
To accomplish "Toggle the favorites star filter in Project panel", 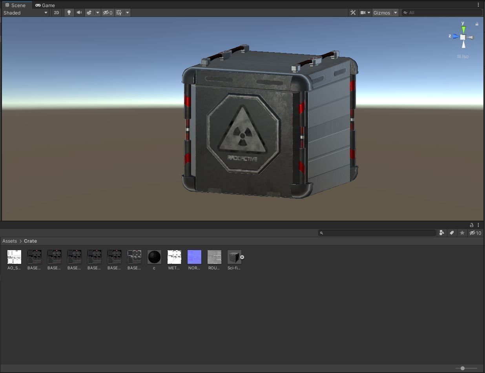I will pos(461,233).
